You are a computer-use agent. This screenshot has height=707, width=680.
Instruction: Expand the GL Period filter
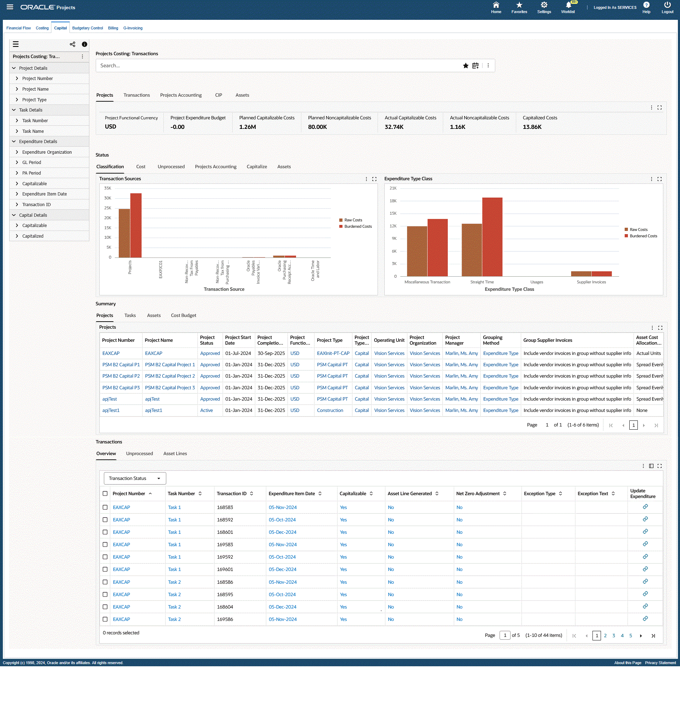click(17, 162)
